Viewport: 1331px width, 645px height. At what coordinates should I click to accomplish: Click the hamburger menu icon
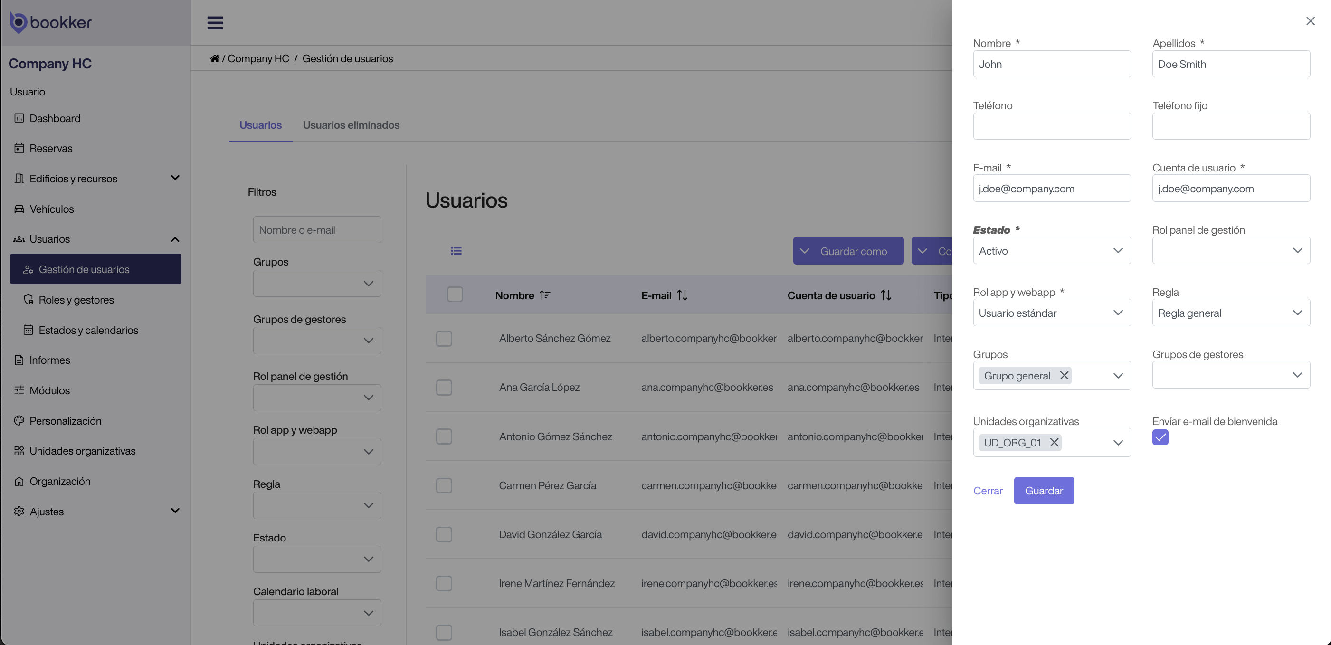click(215, 23)
